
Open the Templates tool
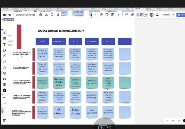tap(4, 39)
